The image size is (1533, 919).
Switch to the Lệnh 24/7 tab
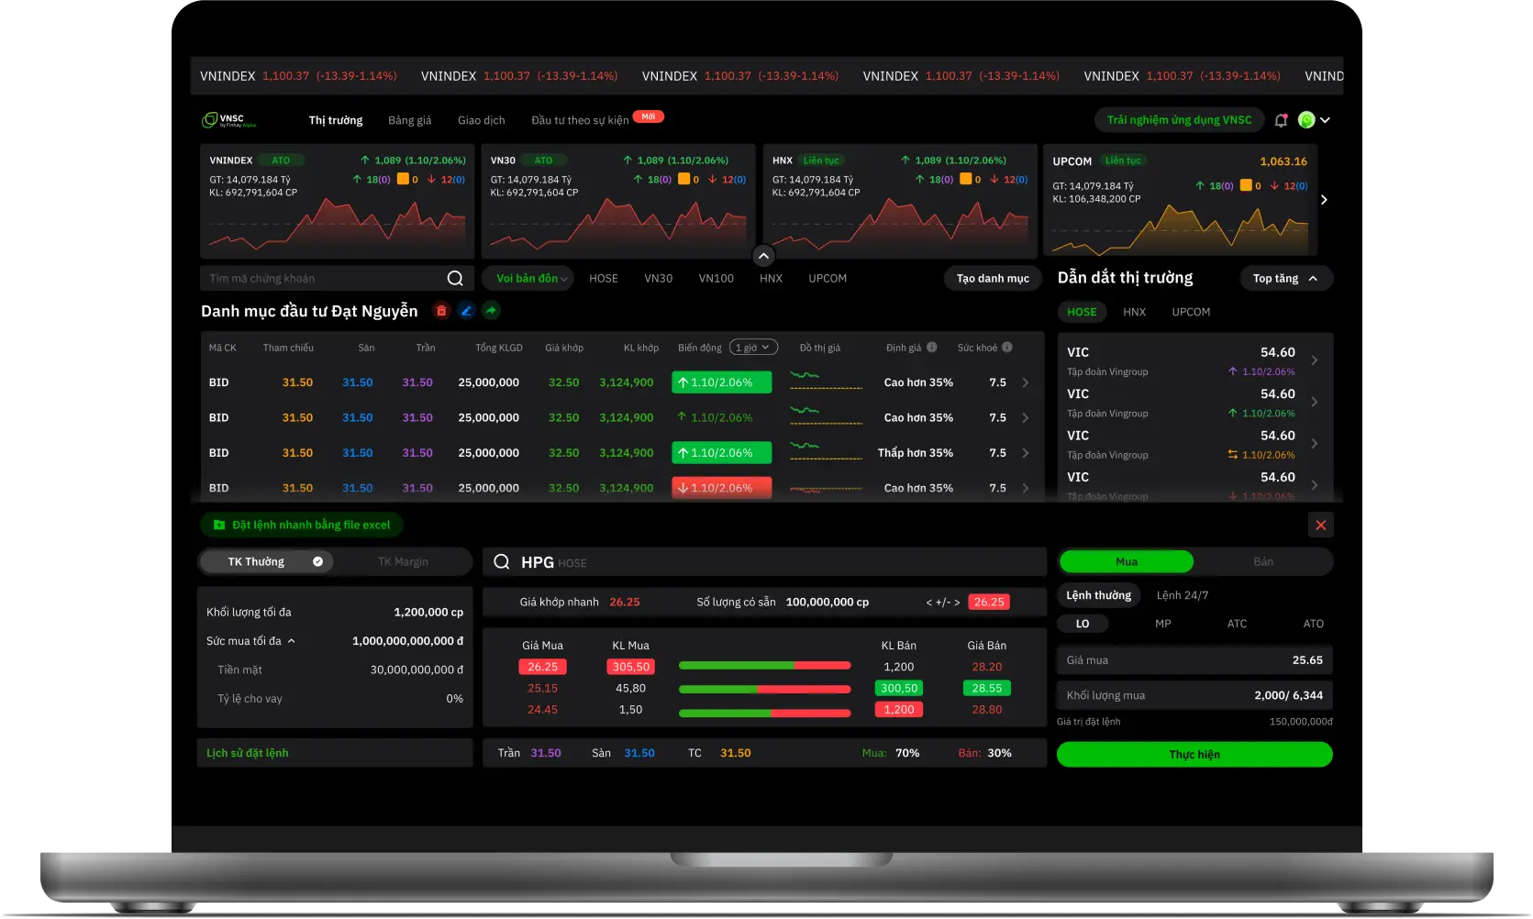[x=1182, y=596]
